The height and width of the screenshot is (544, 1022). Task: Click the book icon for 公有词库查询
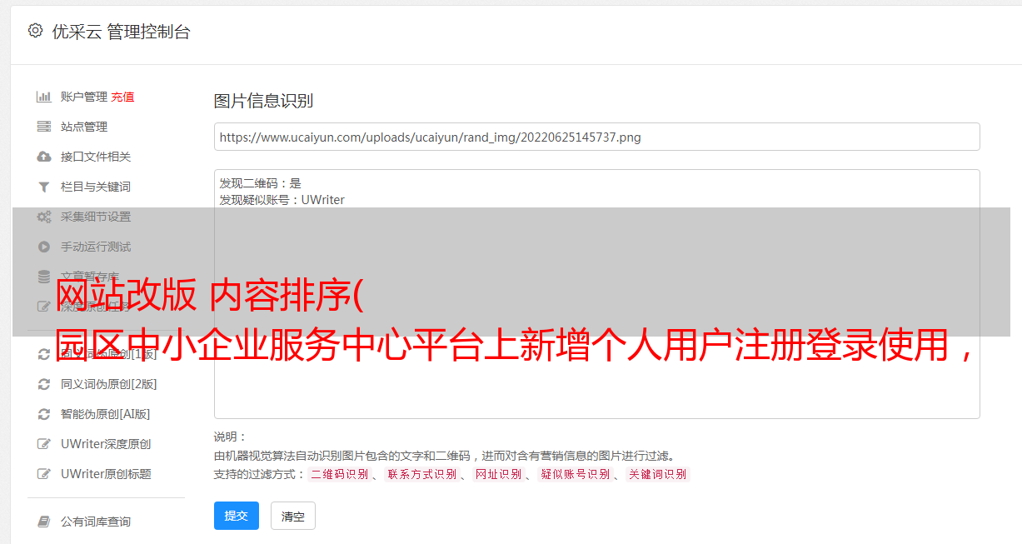click(x=44, y=522)
